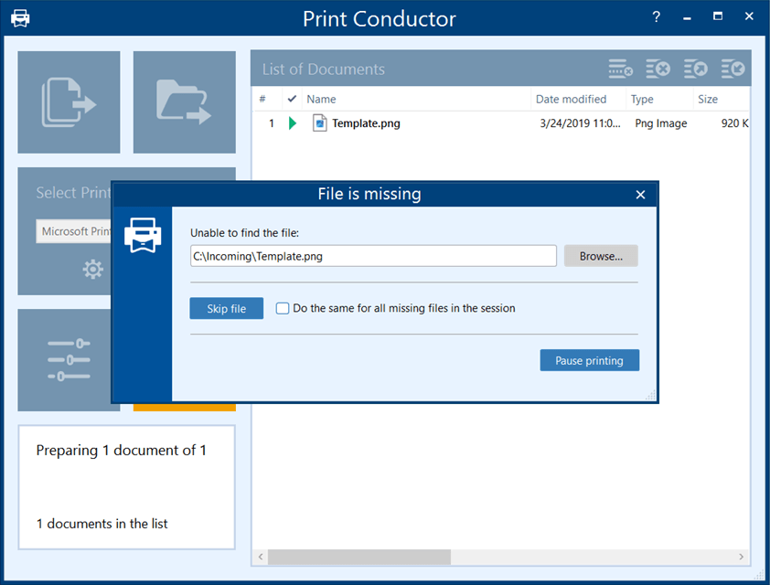Click the dialog resize grip corner

click(x=651, y=396)
